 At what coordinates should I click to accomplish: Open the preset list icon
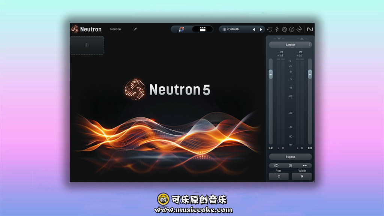tap(224, 29)
